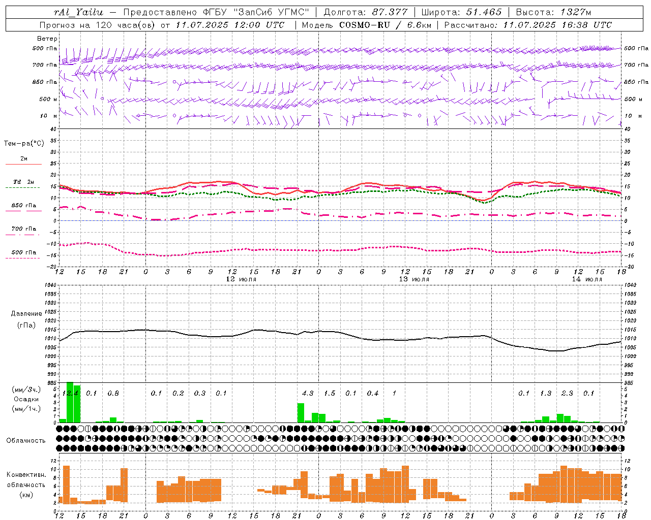Click the Тем-ра(°C) temperature panel label
The image size is (651, 520).
24,144
